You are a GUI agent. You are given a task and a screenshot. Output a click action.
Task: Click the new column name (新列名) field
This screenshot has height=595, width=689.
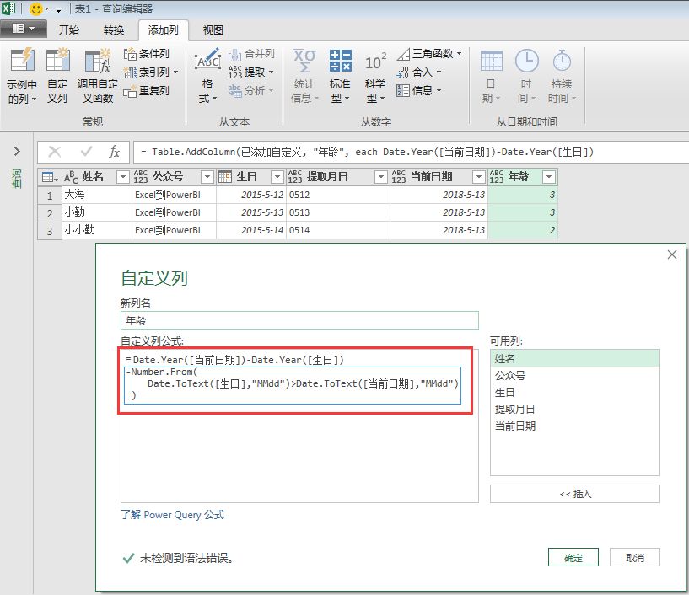(x=299, y=320)
